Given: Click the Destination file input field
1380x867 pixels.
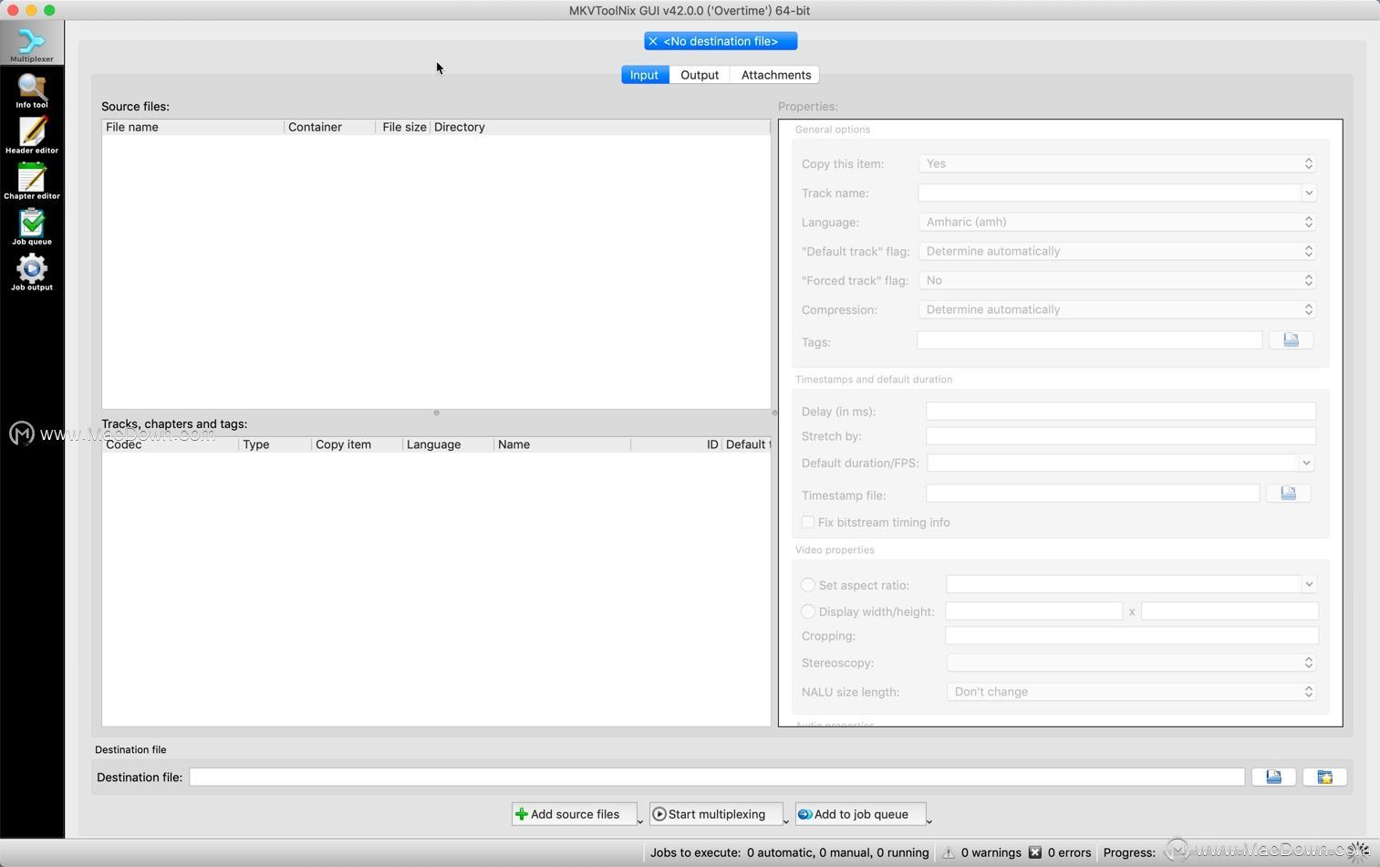Looking at the screenshot, I should click(717, 777).
